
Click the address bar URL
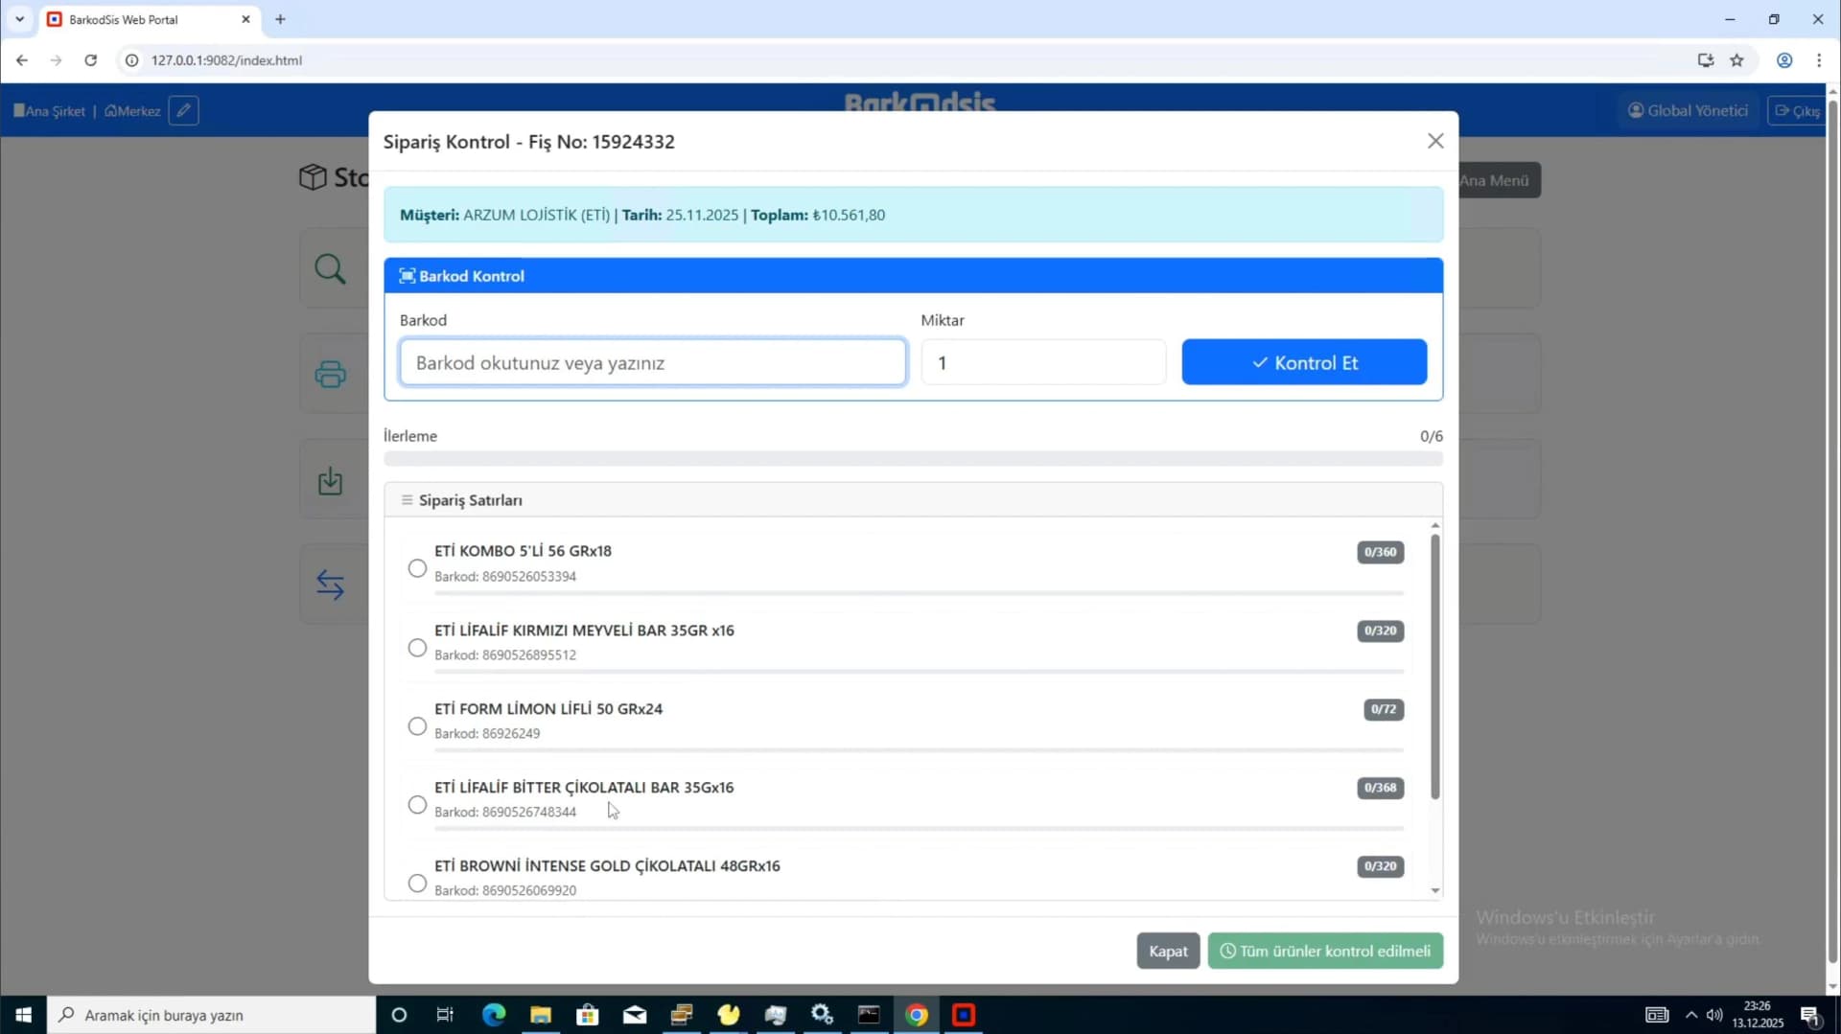coord(226,60)
